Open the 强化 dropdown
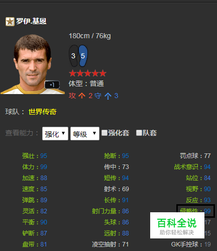This screenshot has width=217, height=251. (55, 134)
